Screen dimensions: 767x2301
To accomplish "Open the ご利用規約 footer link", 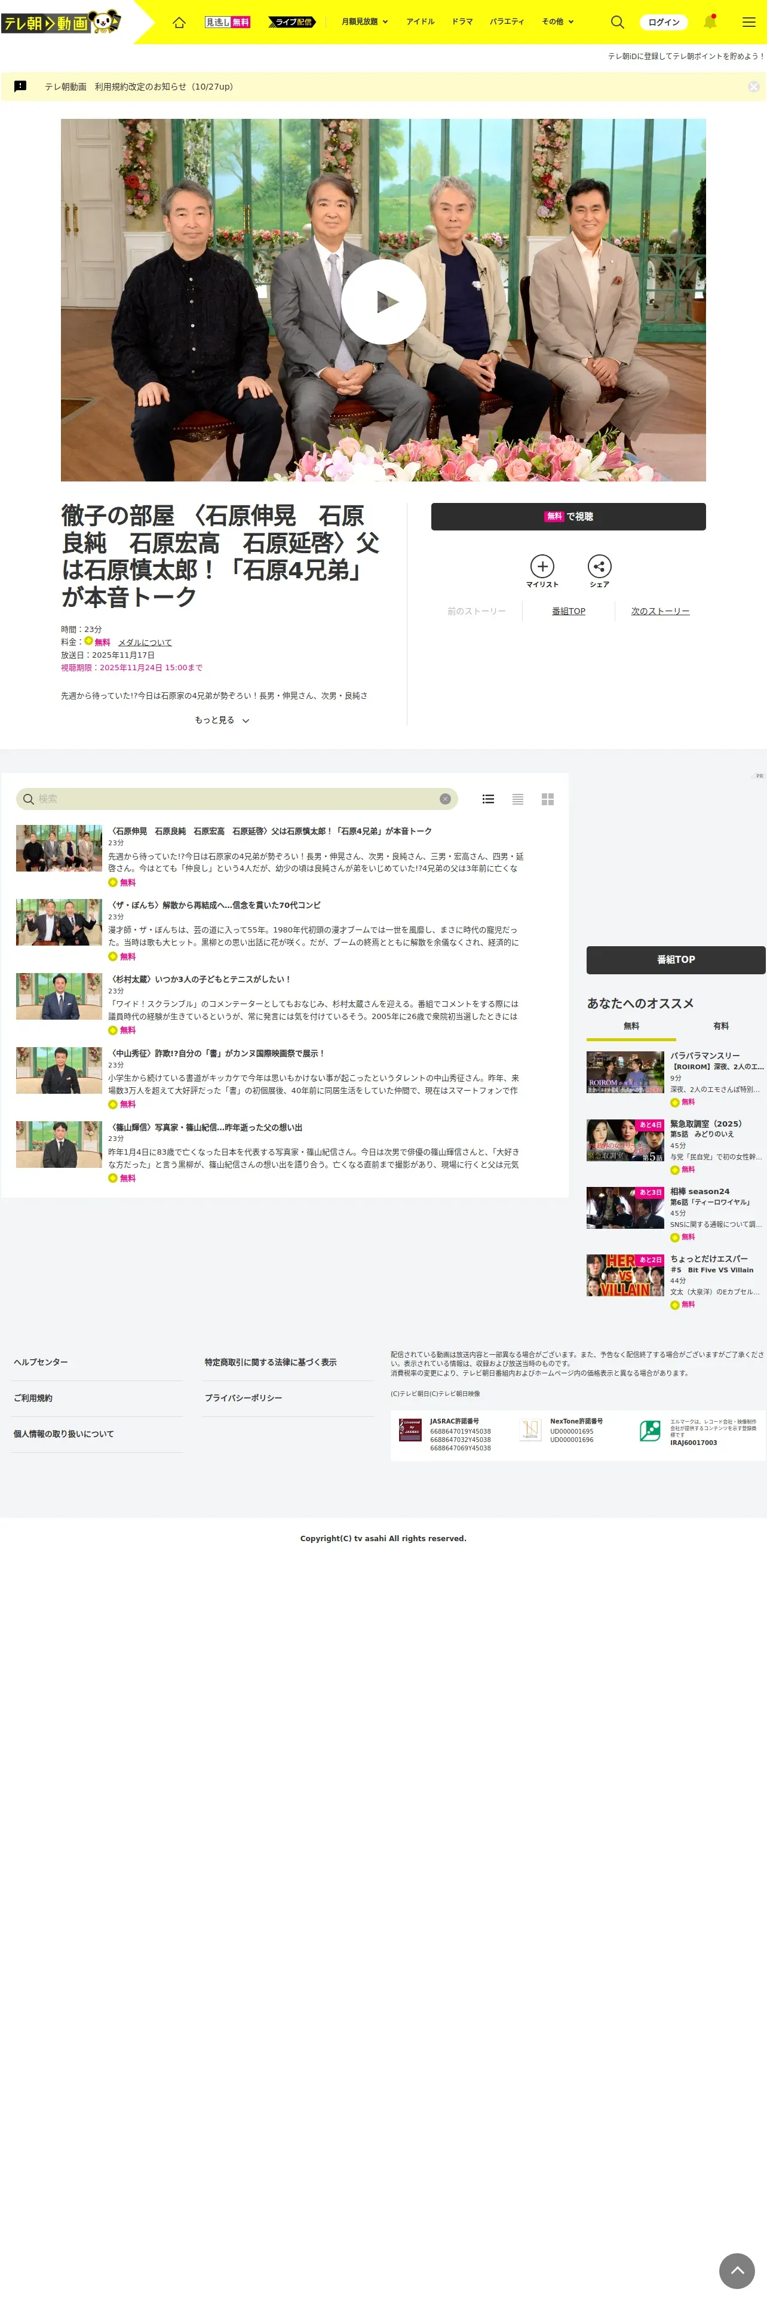I will 33,1398.
